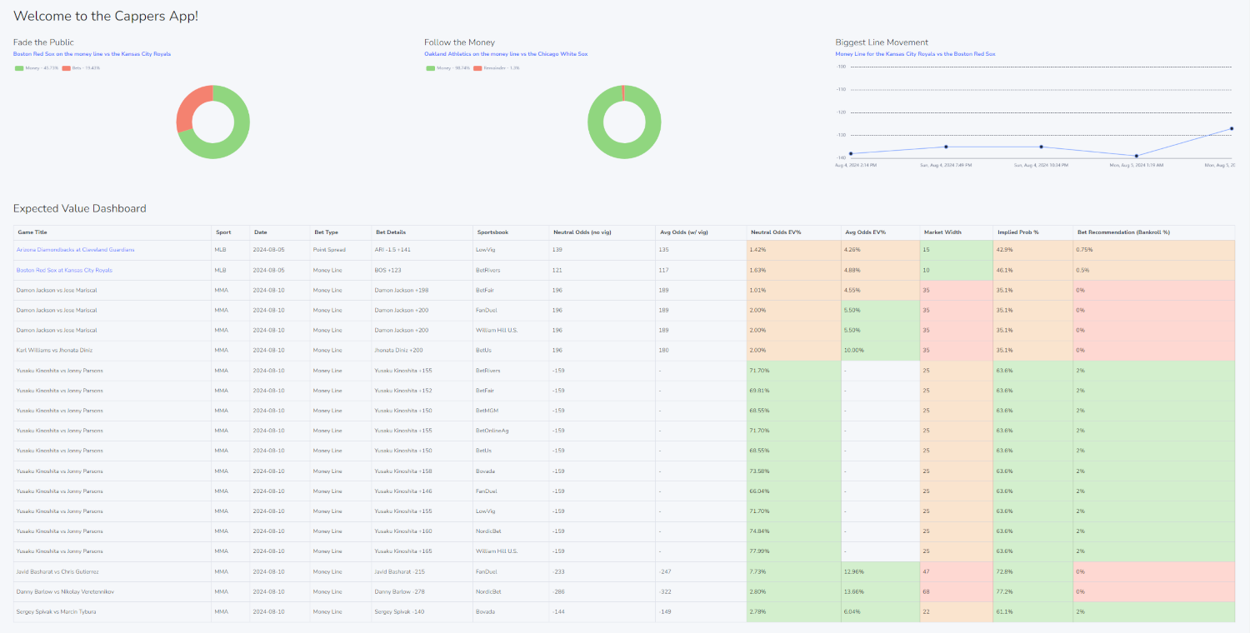Click the 'BOS +123' bet details cell

point(422,270)
